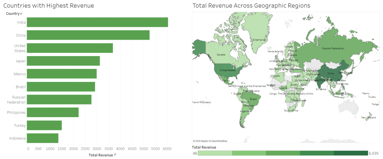Screen dimensions: 383x159
Task: Click the Russian Federation region on the map
Action: (330, 48)
